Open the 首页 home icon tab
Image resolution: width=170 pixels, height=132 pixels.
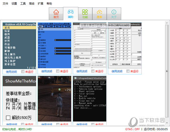coord(56,14)
